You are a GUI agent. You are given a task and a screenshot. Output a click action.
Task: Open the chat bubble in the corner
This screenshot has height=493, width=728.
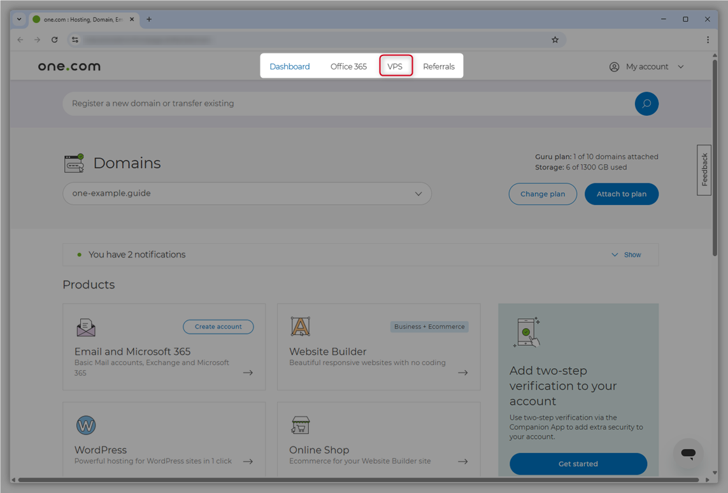(x=689, y=454)
